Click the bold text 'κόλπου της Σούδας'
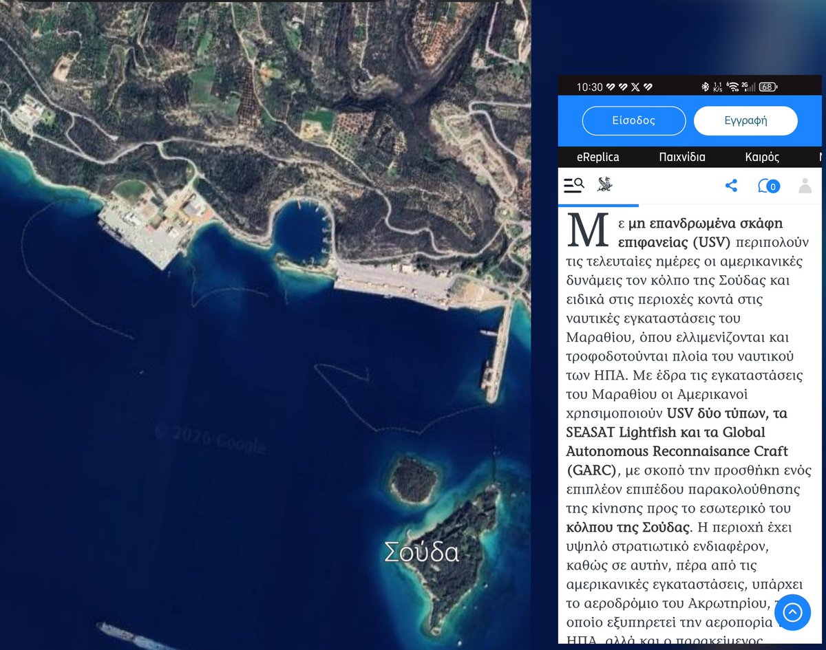 pos(627,528)
